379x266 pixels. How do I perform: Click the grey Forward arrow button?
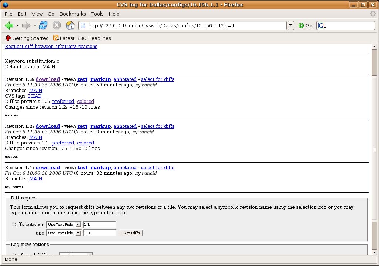[x=26, y=25]
